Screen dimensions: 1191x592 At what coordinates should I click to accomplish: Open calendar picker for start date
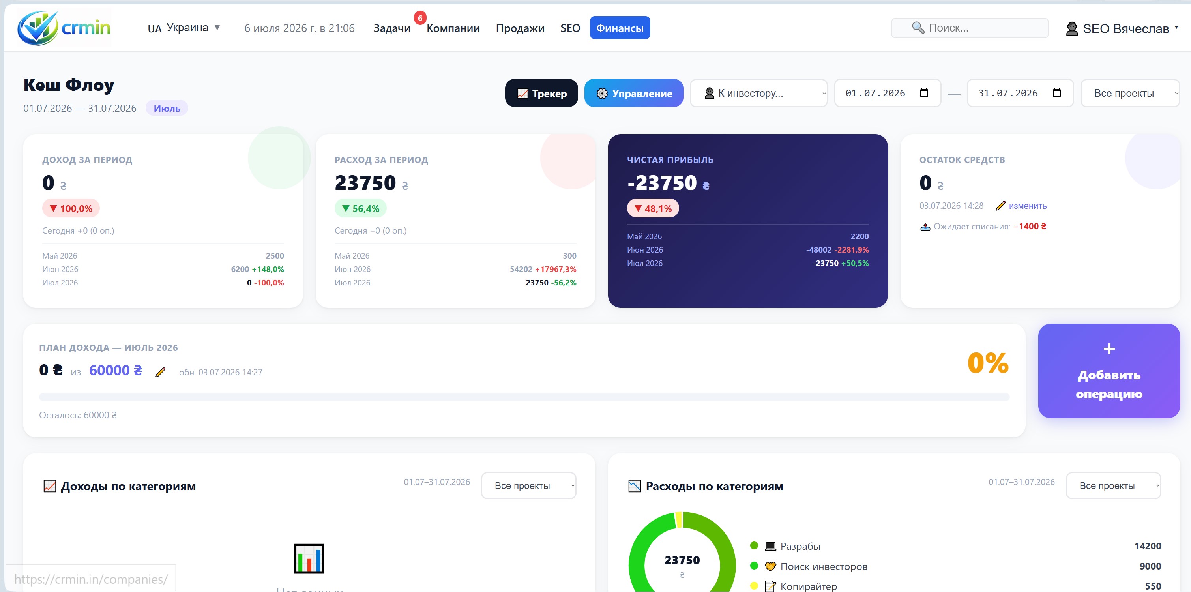(x=924, y=93)
